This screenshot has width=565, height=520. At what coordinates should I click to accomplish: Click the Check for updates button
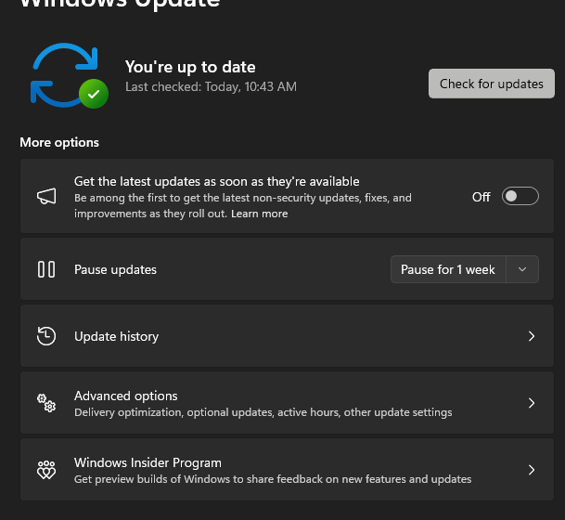491,84
